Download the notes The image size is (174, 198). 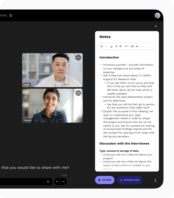[129, 180]
